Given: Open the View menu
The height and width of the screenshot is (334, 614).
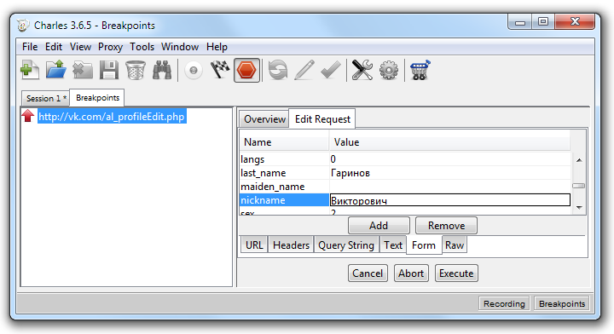Looking at the screenshot, I should click(x=80, y=47).
